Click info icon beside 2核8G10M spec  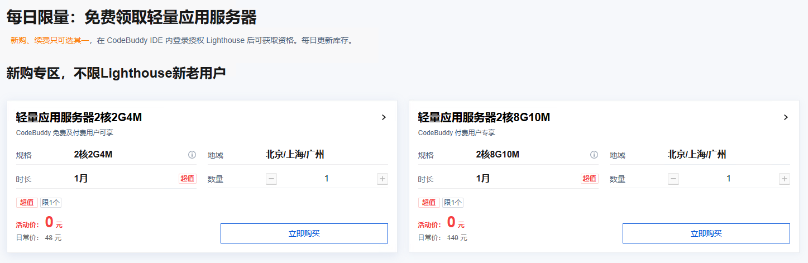pyautogui.click(x=594, y=155)
